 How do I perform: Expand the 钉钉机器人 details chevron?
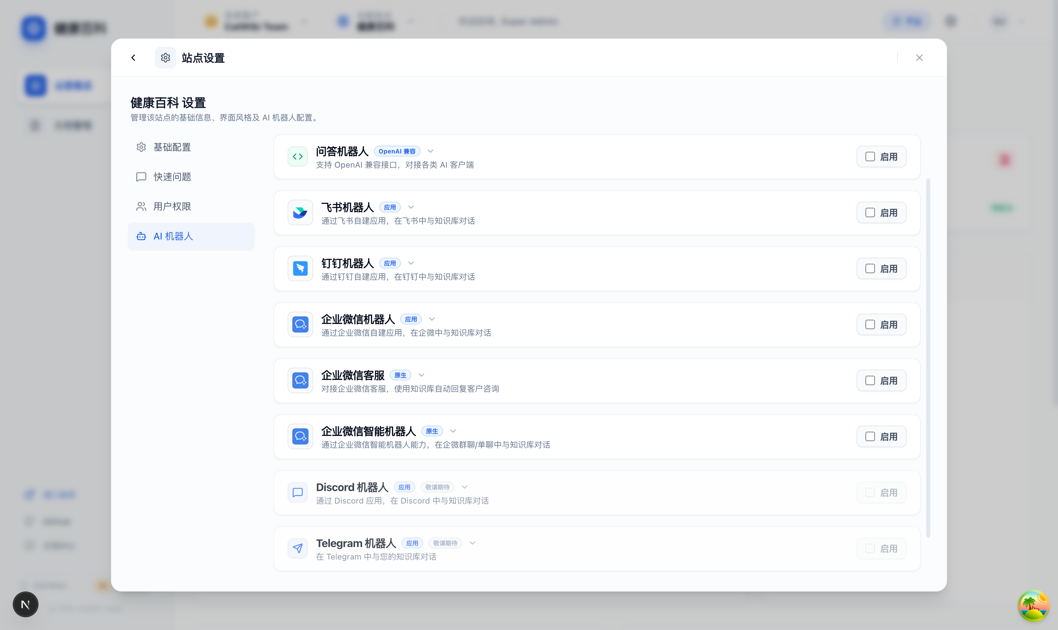tap(410, 263)
